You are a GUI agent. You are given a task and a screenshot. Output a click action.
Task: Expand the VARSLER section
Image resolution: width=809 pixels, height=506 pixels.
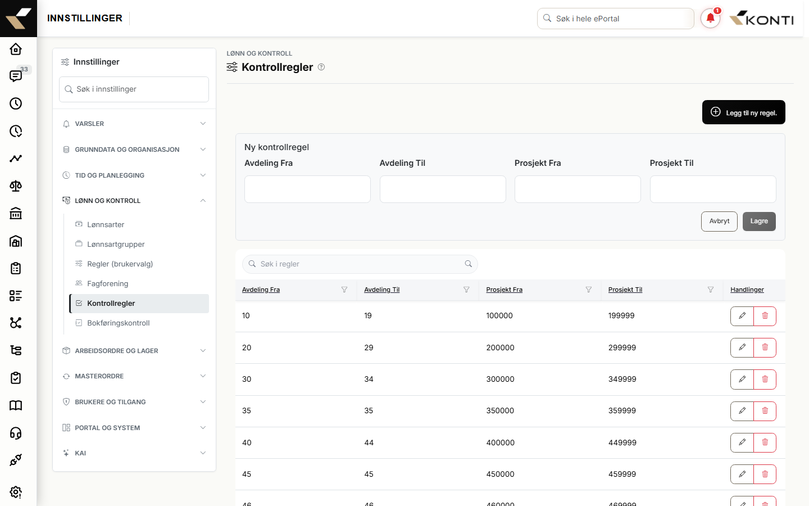pos(134,124)
